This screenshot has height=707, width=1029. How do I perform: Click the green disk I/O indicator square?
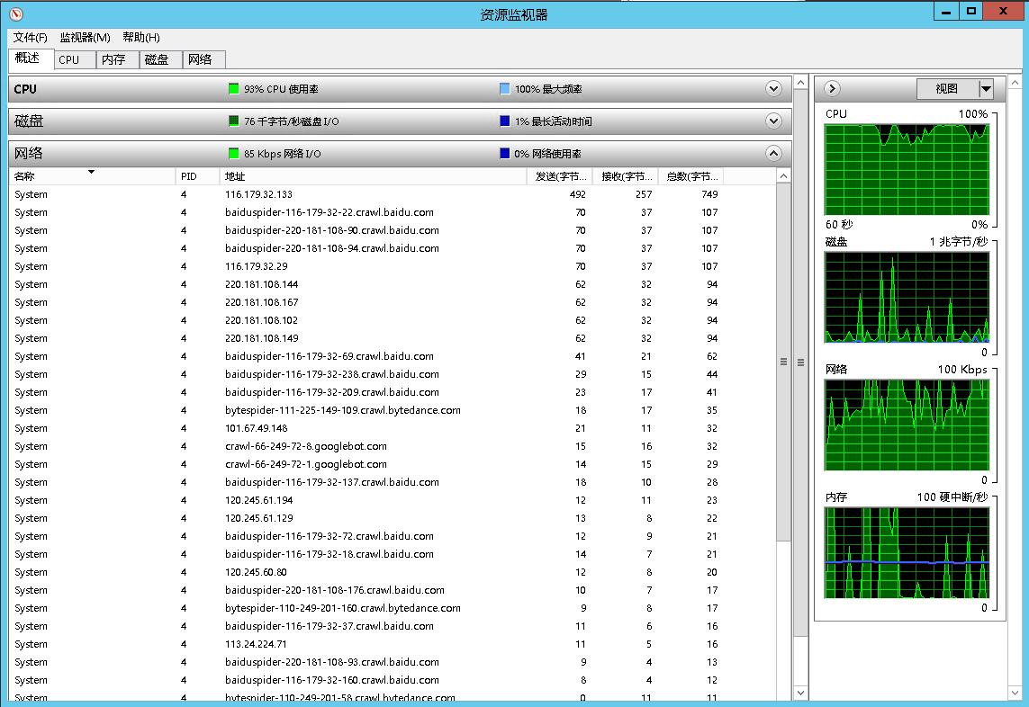click(234, 121)
